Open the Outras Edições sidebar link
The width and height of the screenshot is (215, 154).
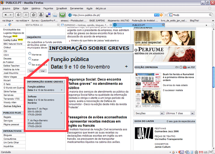(12, 106)
